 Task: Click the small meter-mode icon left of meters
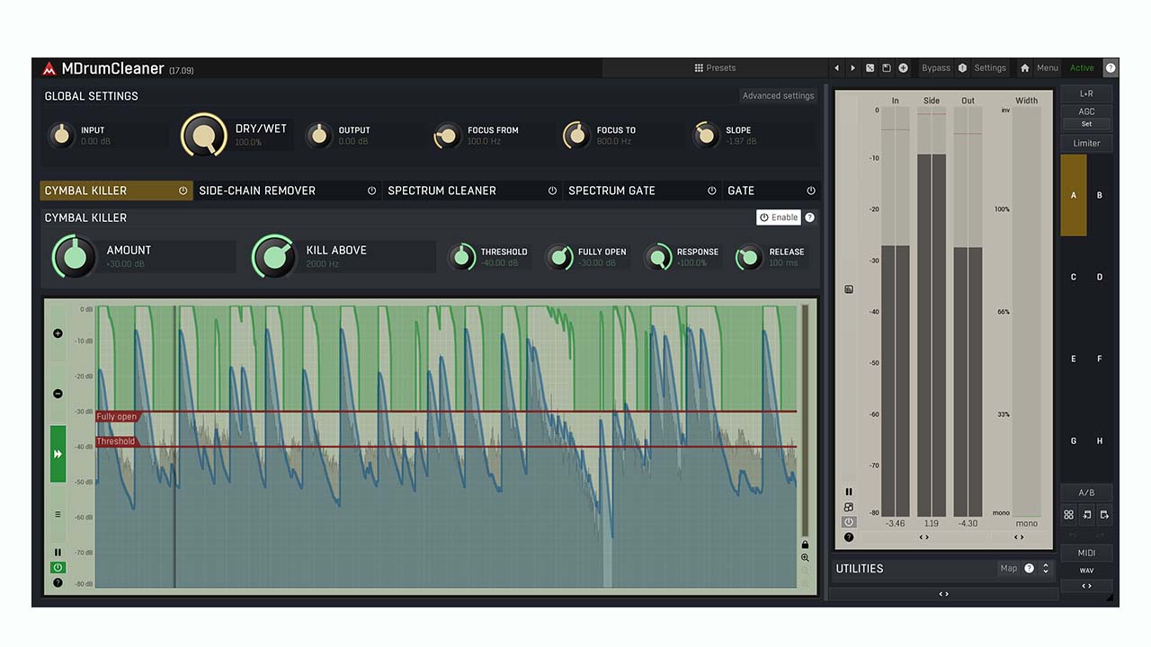(x=849, y=289)
